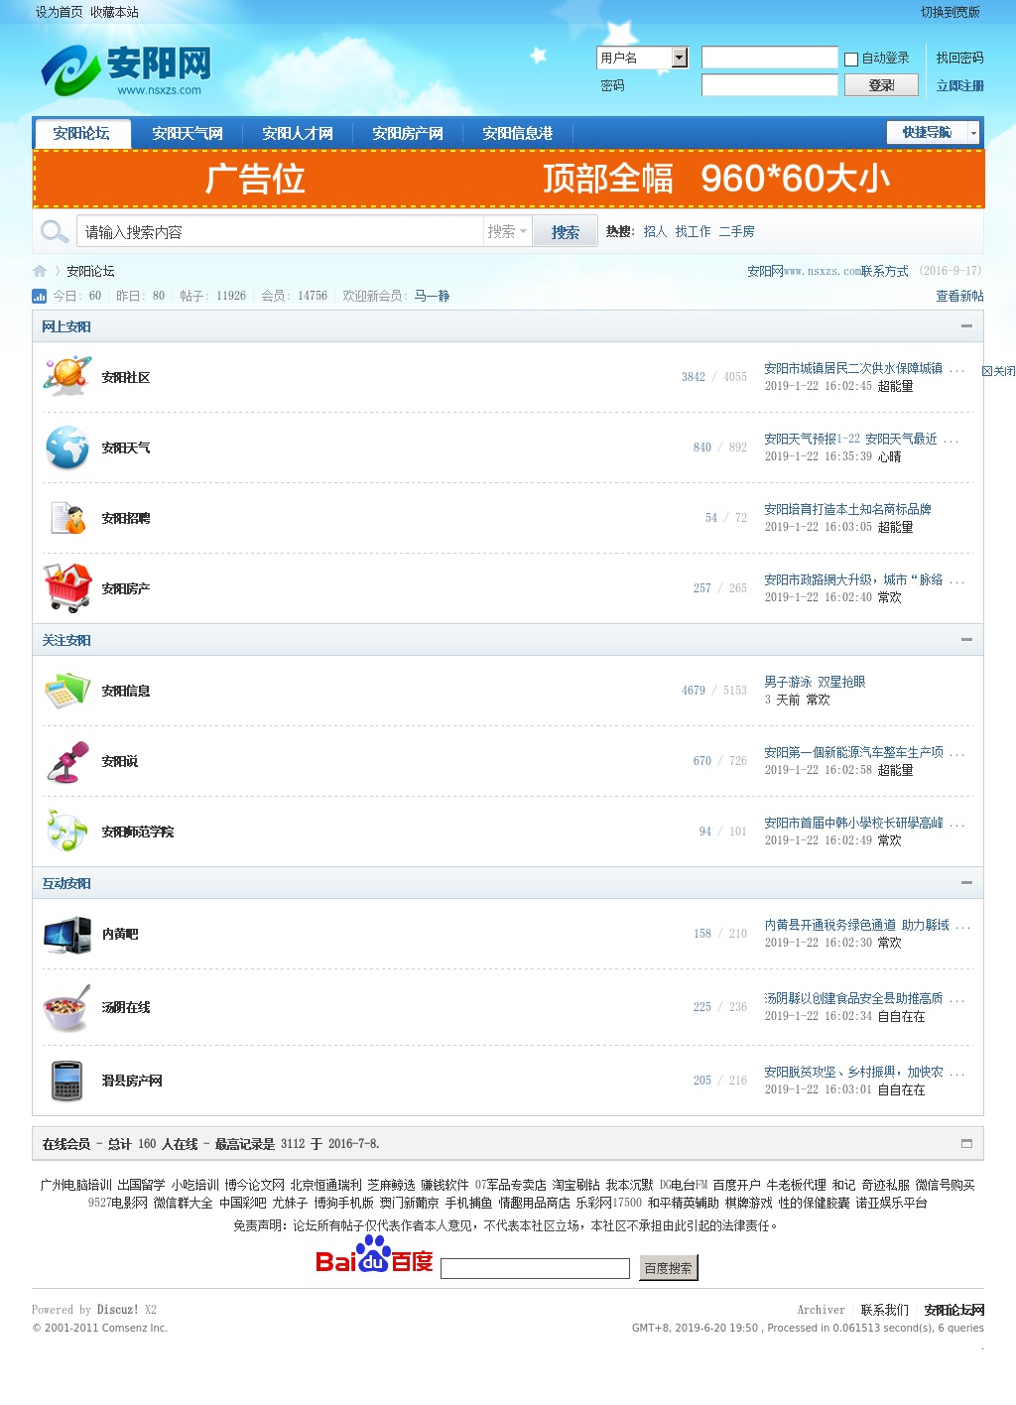Click the Discuz! footer link
Image resolution: width=1016 pixels, height=1405 pixels.
click(x=118, y=1310)
